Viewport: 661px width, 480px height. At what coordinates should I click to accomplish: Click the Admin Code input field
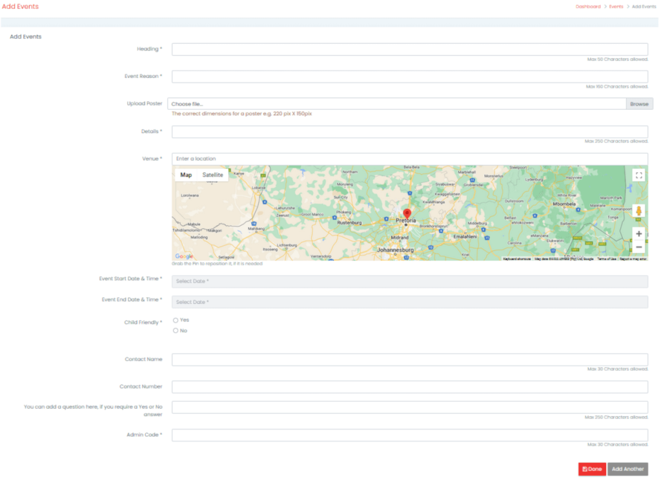409,435
